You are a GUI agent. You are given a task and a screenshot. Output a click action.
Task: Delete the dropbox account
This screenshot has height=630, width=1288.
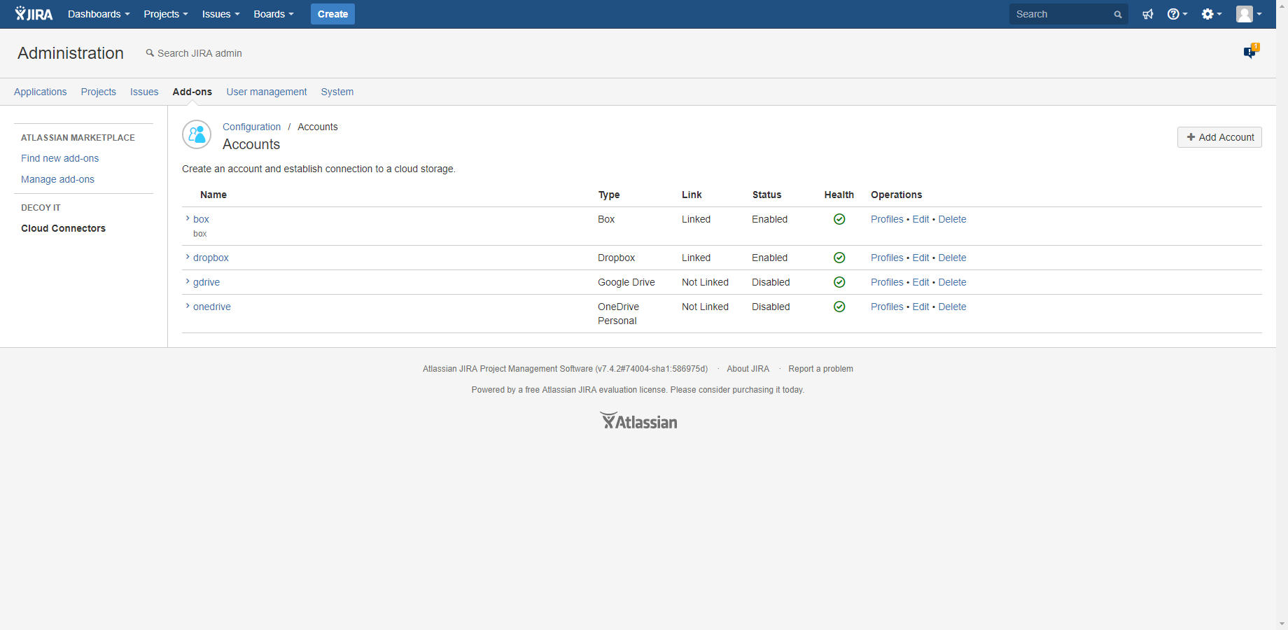point(952,258)
